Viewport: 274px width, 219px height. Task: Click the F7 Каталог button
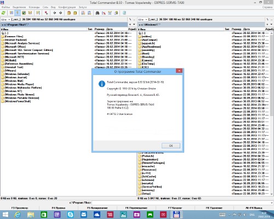coord(175,208)
